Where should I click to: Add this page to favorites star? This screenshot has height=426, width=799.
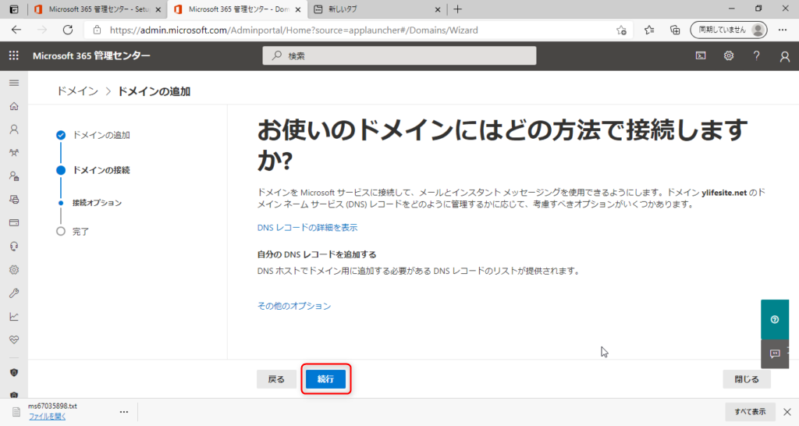(621, 30)
